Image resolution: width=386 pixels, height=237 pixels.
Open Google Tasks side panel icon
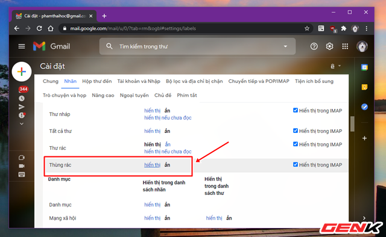point(364,107)
